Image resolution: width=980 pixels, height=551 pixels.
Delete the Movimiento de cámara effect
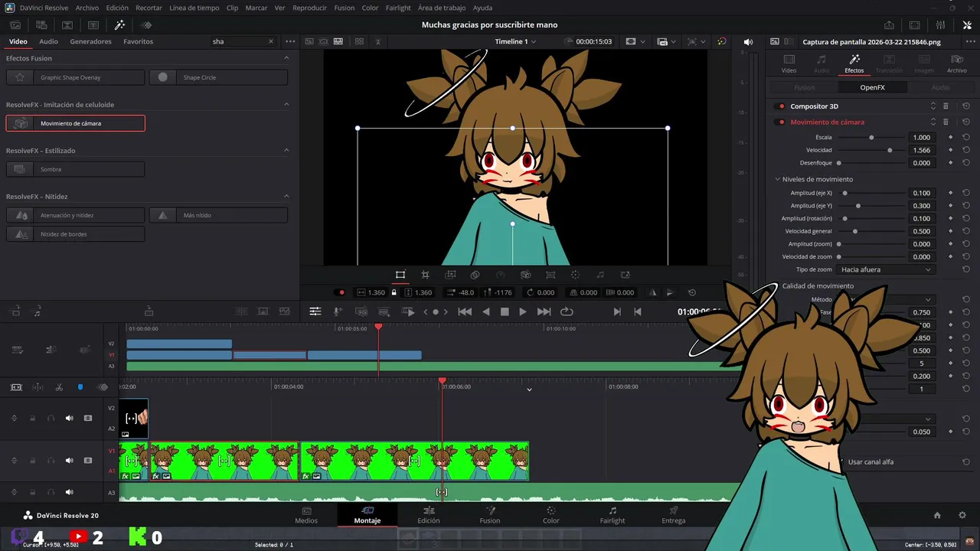tap(946, 122)
